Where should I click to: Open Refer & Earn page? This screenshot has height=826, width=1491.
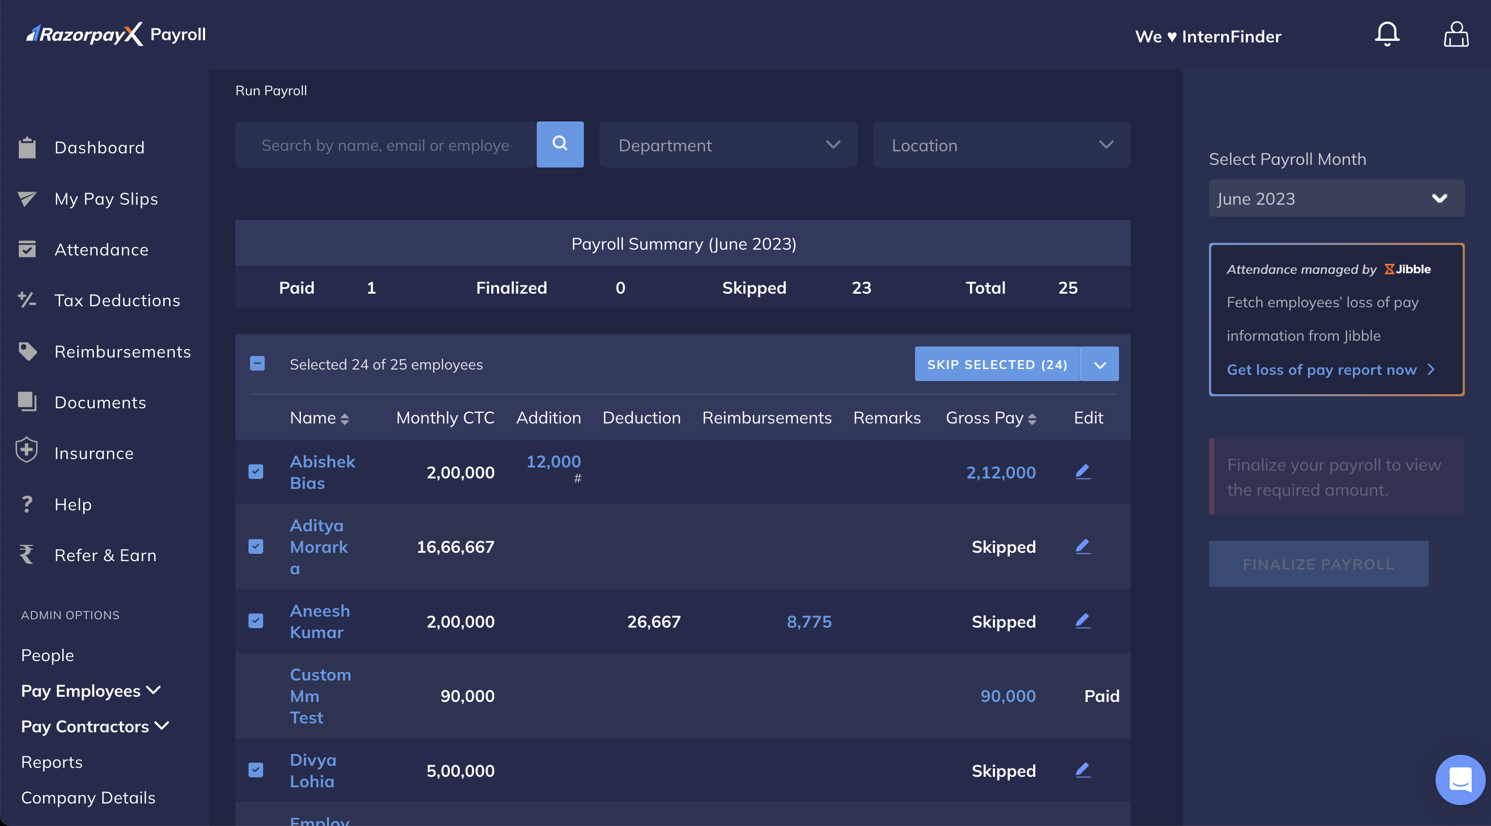(105, 555)
